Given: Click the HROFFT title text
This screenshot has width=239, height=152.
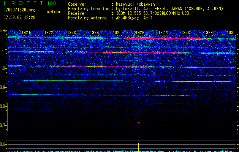Looking at the screenshot, I should pos(23,3).
